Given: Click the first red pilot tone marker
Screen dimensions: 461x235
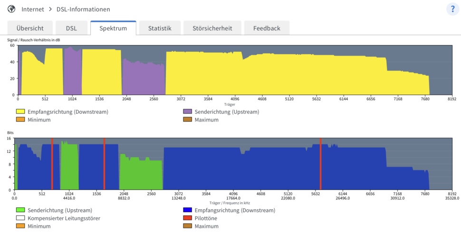Looking at the screenshot, I should point(52,164).
